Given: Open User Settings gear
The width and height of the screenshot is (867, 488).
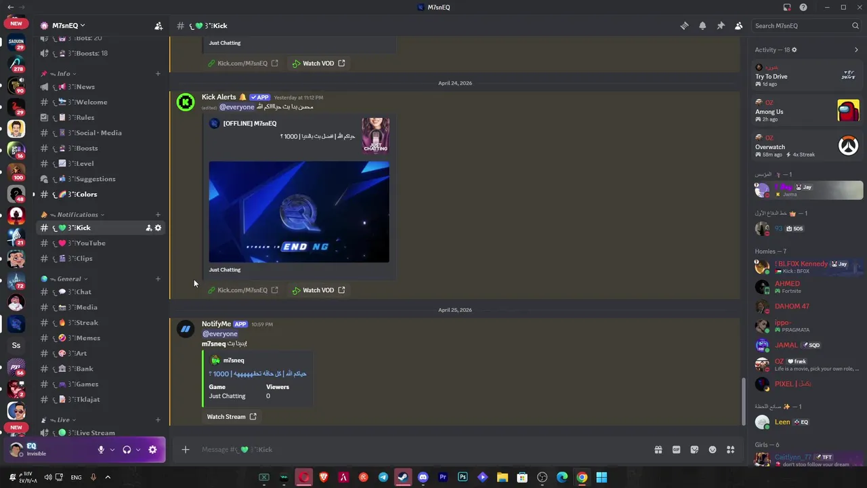Looking at the screenshot, I should 152,449.
